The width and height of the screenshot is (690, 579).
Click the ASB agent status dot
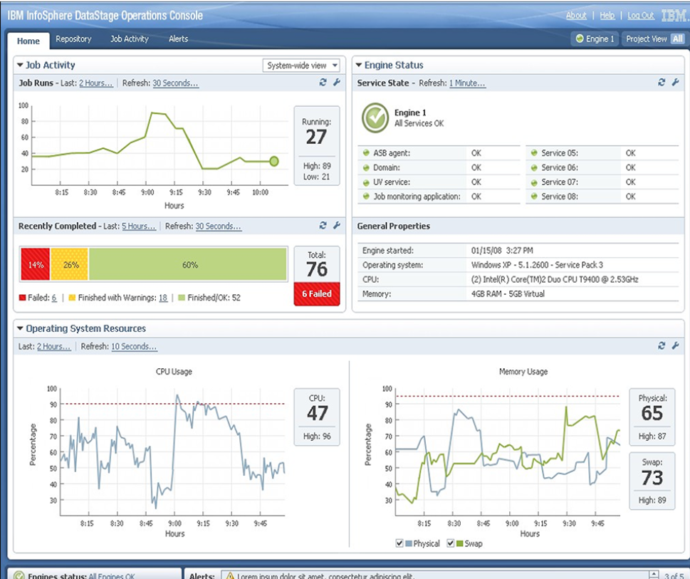click(x=366, y=152)
